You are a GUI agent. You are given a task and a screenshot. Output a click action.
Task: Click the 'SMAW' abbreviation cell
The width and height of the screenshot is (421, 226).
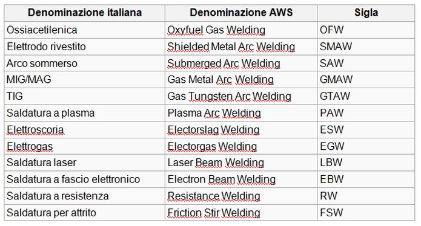pyautogui.click(x=366, y=47)
